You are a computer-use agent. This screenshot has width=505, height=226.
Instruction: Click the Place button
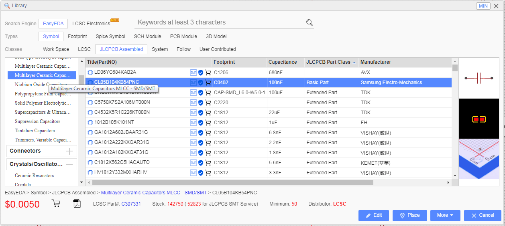coord(409,215)
